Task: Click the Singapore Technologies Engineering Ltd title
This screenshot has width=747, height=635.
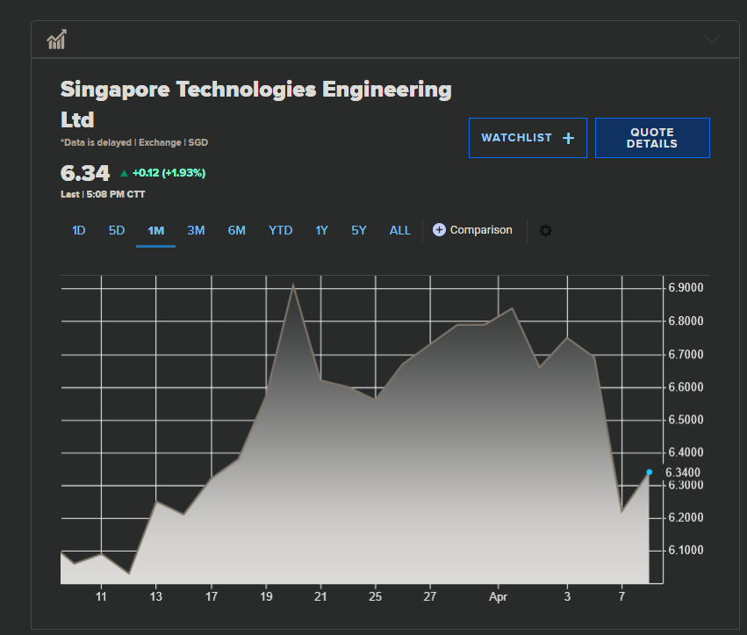Action: 255,90
